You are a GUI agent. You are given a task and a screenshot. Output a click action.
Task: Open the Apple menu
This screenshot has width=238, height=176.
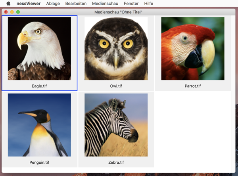(x=8, y=3)
